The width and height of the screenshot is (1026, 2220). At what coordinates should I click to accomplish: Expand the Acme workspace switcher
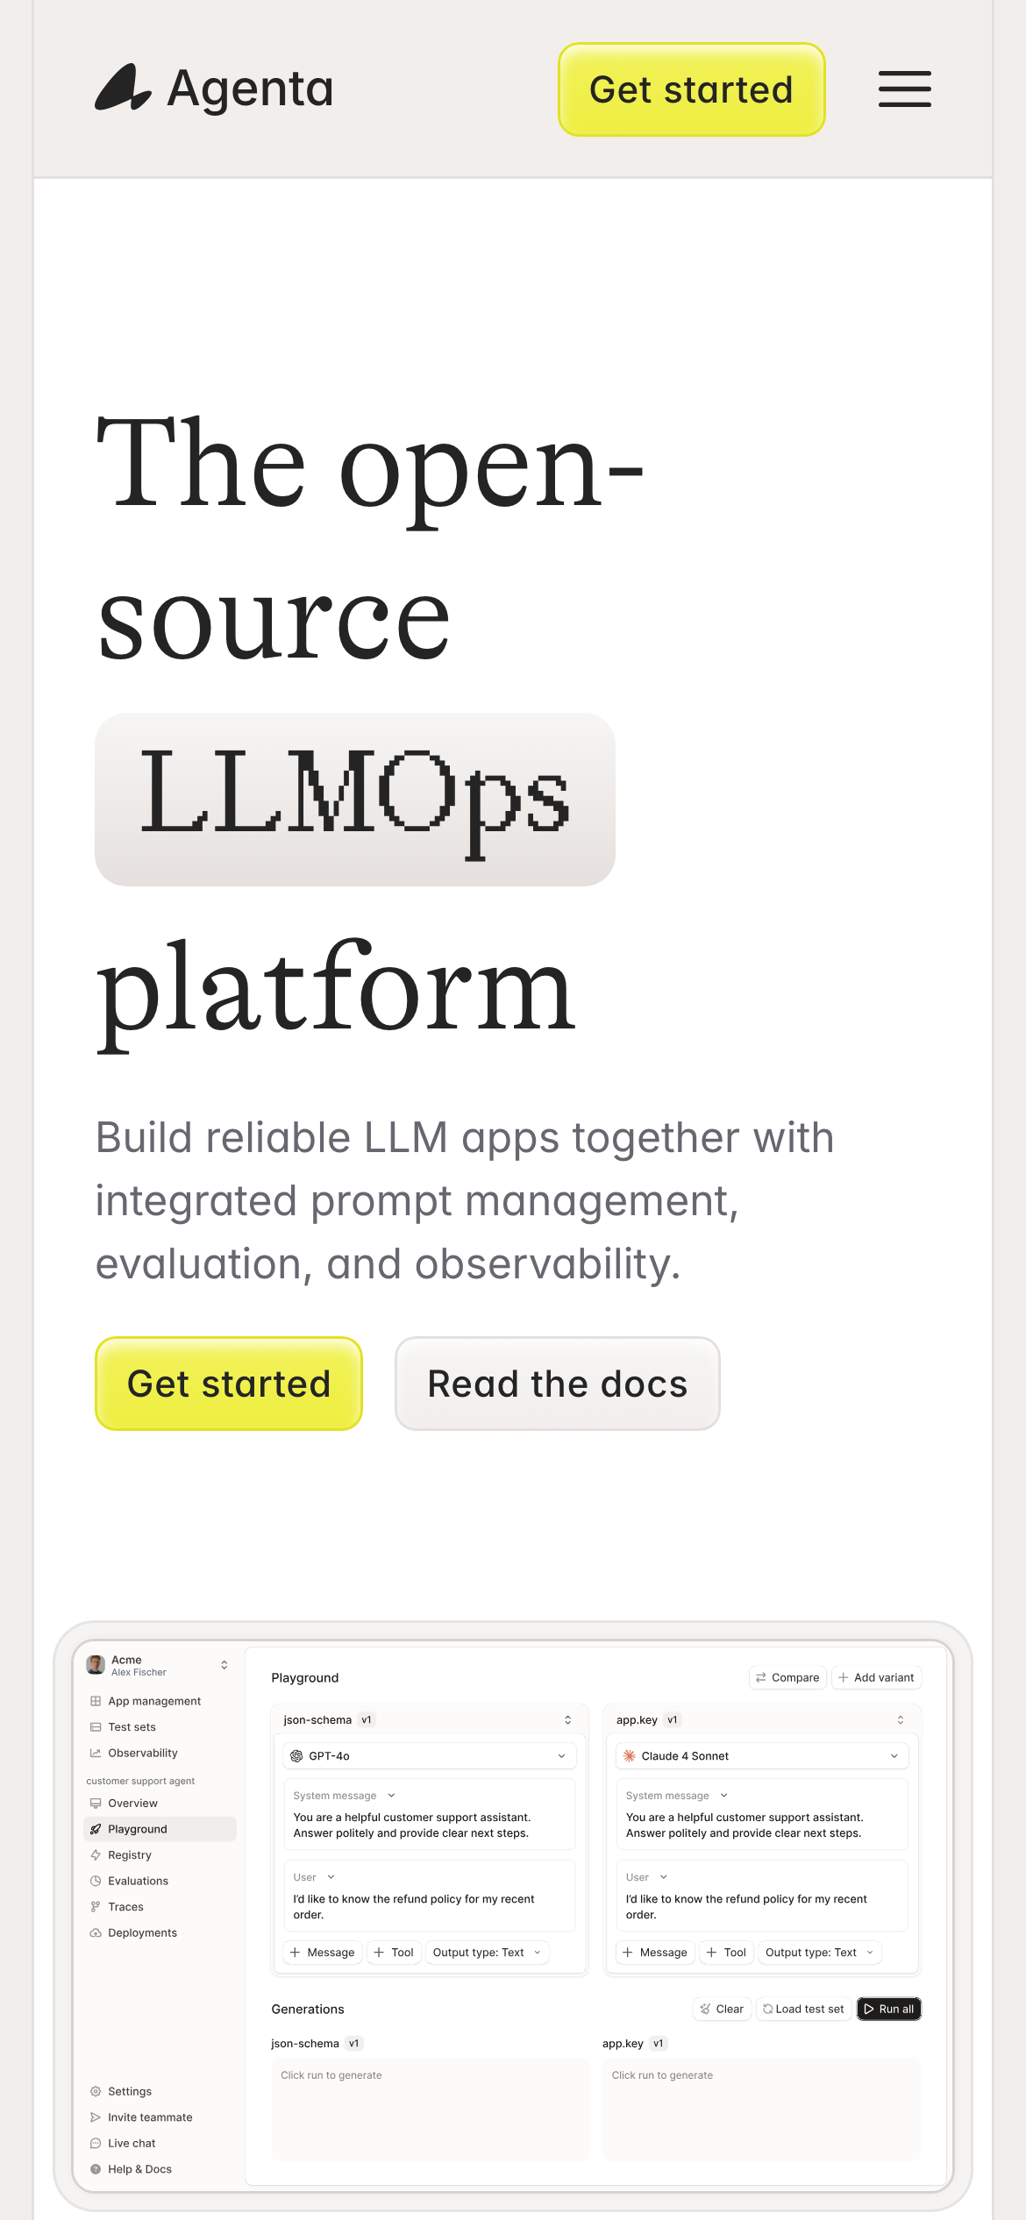[224, 1665]
